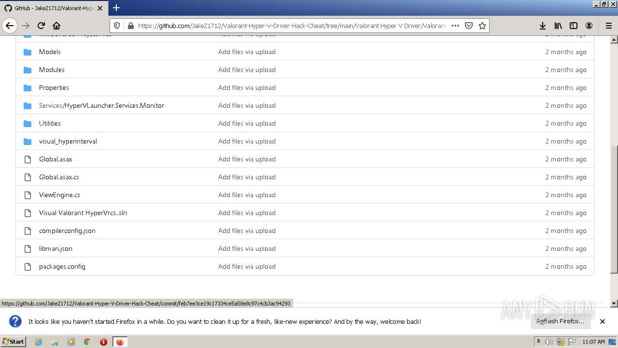Open Firefox account menu
Viewport: 618px width, 348px height.
tap(589, 26)
